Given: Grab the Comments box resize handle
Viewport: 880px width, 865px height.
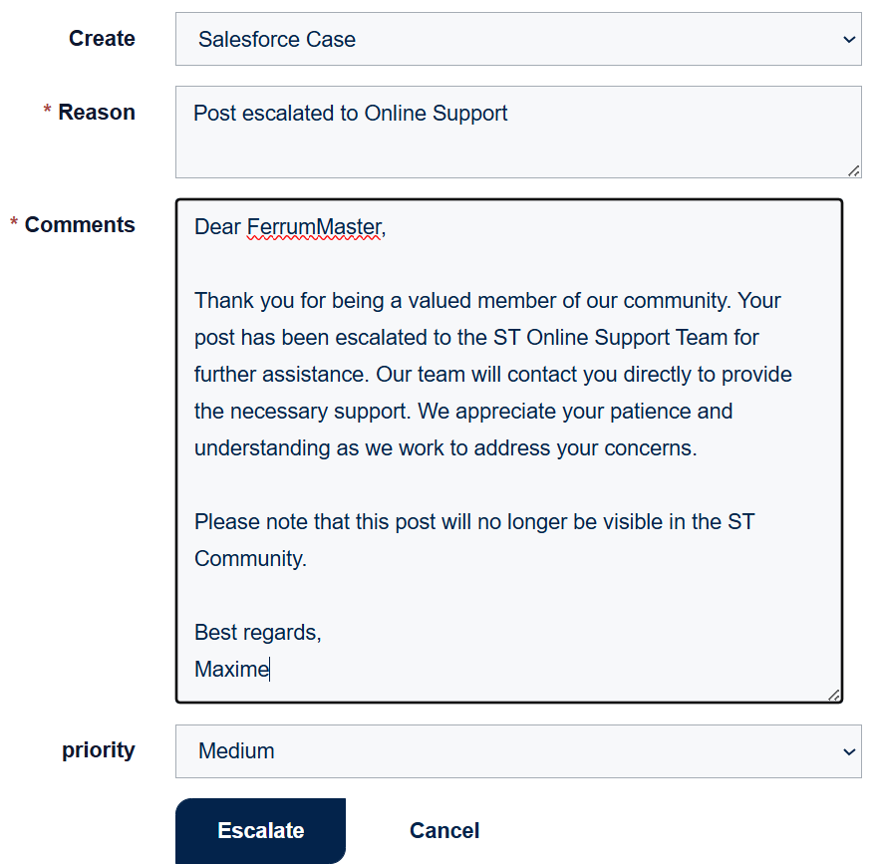Looking at the screenshot, I should pyautogui.click(x=834, y=696).
